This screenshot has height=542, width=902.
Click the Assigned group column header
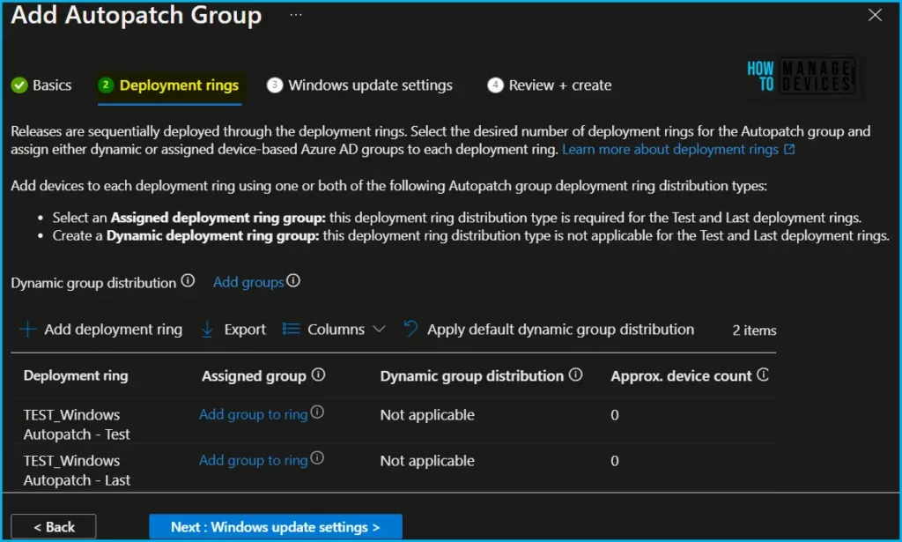[x=254, y=376]
